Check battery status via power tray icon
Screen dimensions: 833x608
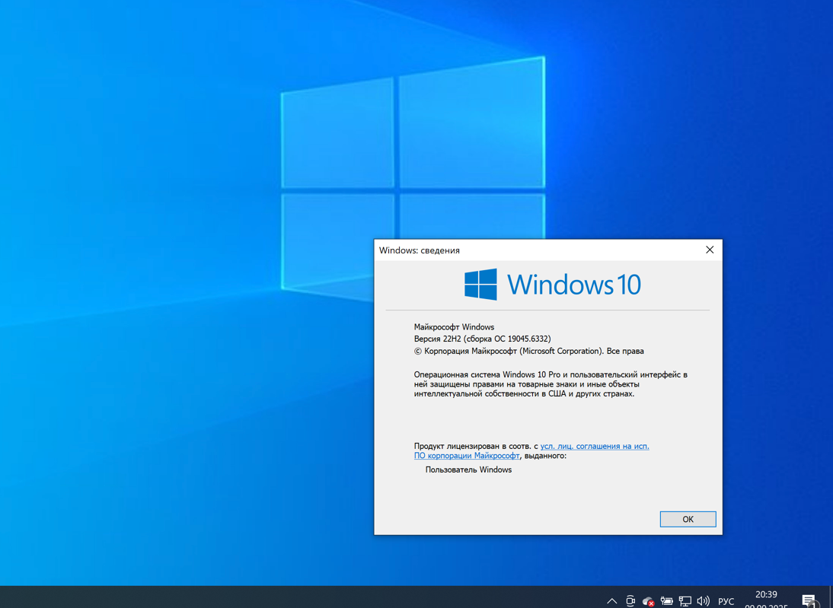[x=666, y=600]
